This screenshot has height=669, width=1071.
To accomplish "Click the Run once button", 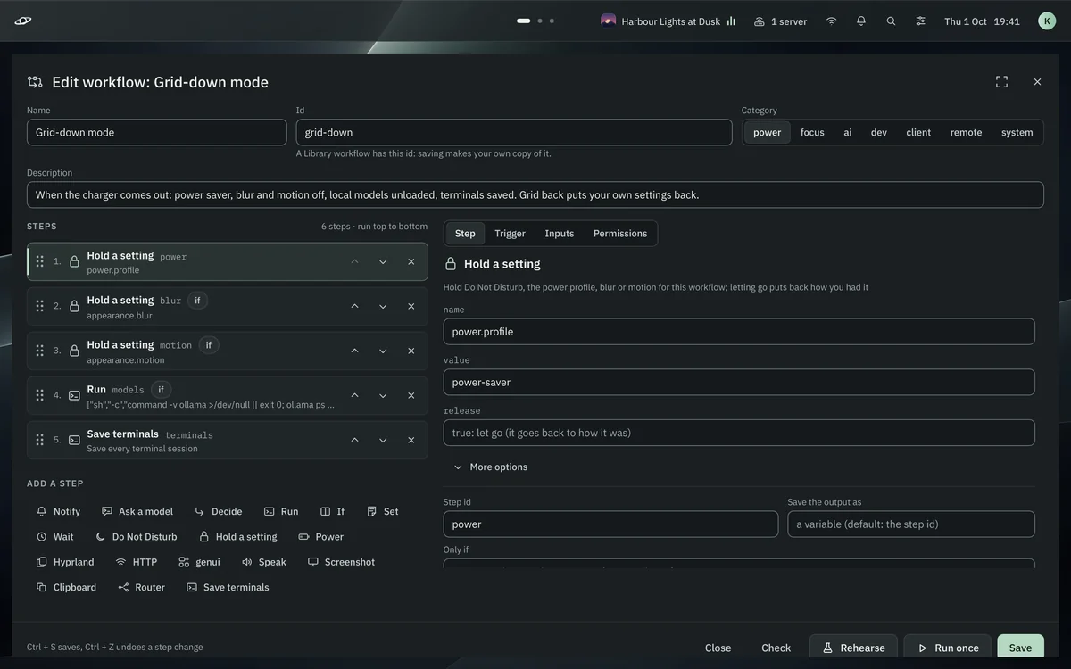I will coord(947,648).
